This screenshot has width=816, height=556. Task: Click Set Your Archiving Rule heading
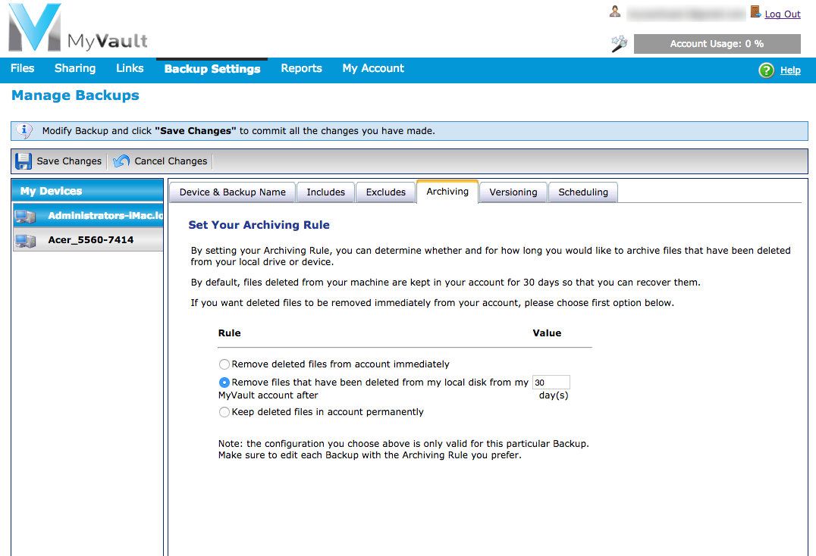pyautogui.click(x=259, y=225)
